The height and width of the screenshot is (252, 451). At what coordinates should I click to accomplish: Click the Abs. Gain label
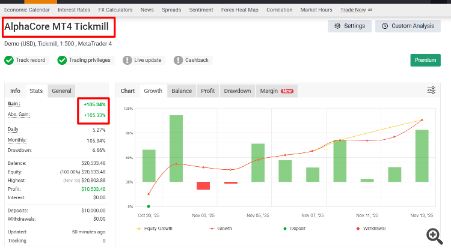[19, 114]
